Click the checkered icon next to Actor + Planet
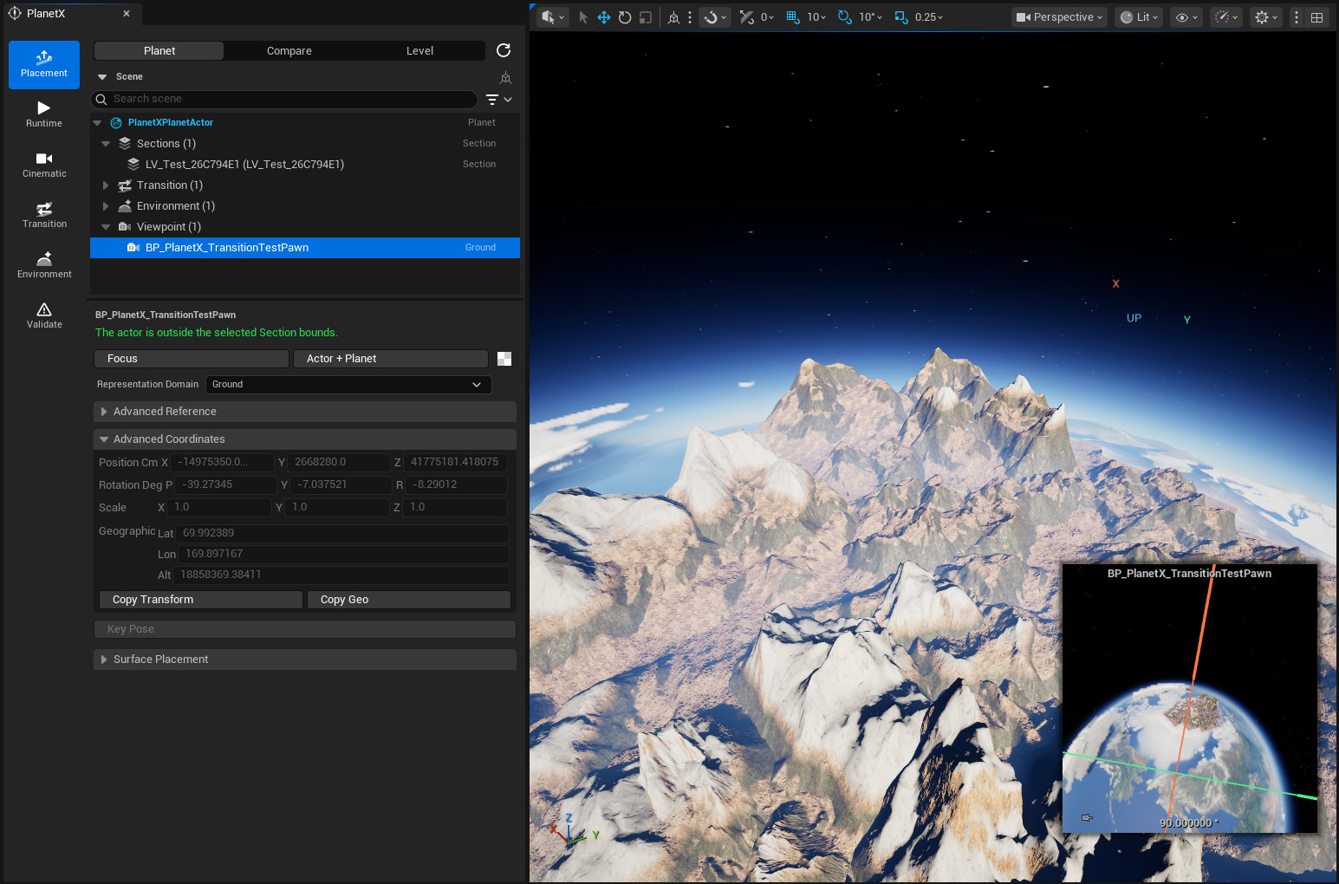The width and height of the screenshot is (1339, 884). [x=504, y=359]
